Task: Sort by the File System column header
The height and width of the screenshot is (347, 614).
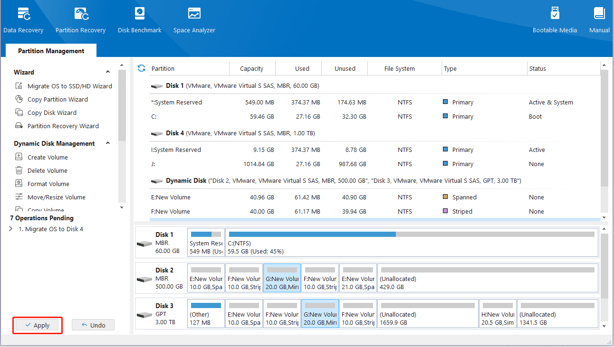Action: pos(399,69)
